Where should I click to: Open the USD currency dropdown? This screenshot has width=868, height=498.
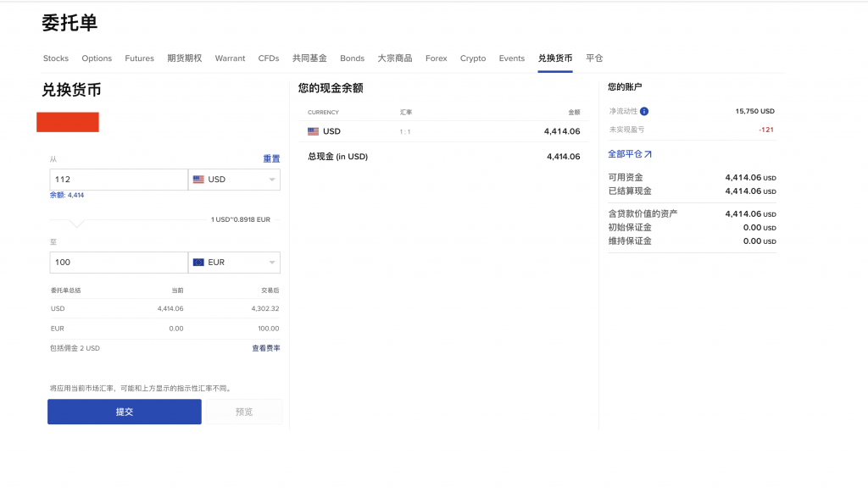coord(273,179)
